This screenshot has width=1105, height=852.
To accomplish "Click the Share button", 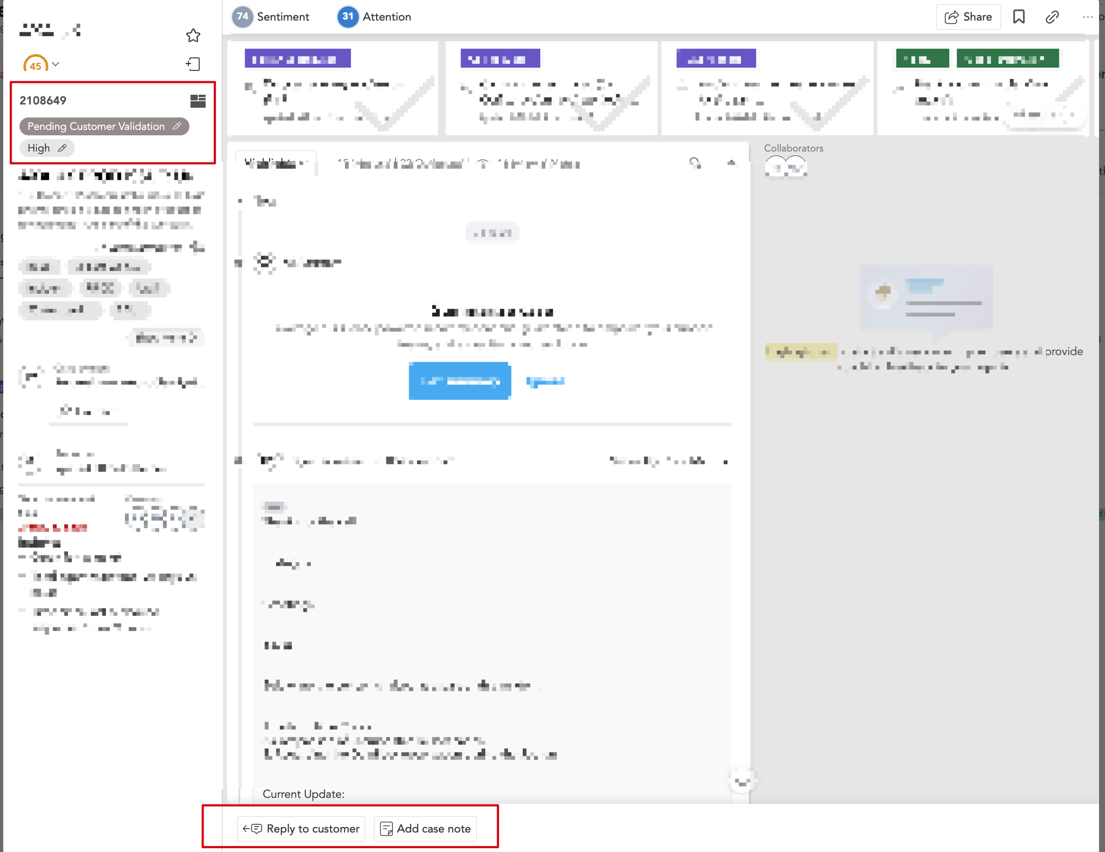I will pos(968,17).
